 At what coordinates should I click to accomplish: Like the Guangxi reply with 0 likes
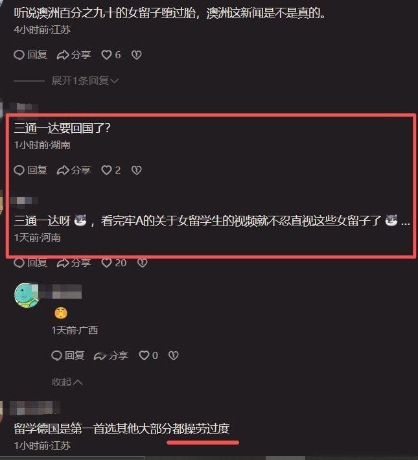148,356
